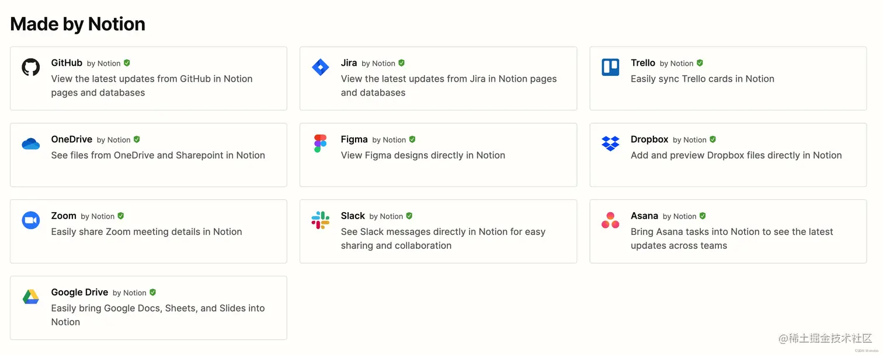Click the Figma logo icon
Viewport: 883px width, 355px height.
(x=321, y=143)
